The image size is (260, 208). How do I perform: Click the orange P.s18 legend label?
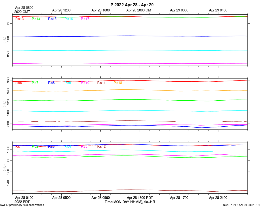pyautogui.click(x=118, y=83)
